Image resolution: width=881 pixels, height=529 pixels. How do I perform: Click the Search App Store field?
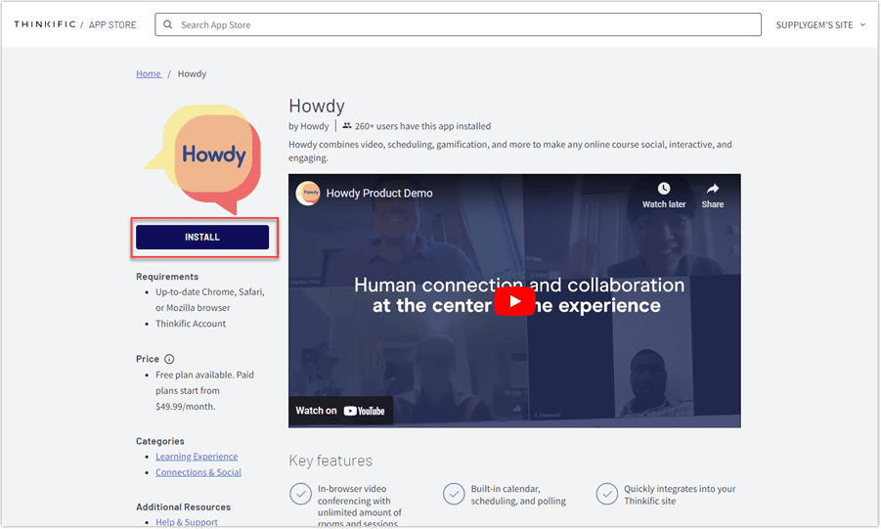click(458, 24)
